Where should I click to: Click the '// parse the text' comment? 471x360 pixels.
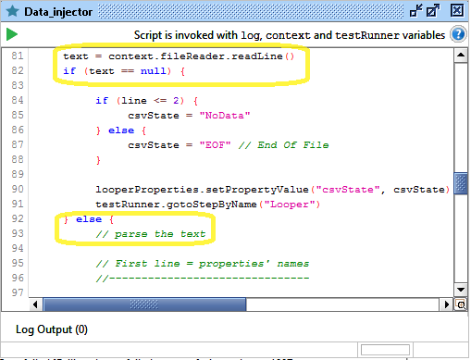click(151, 234)
